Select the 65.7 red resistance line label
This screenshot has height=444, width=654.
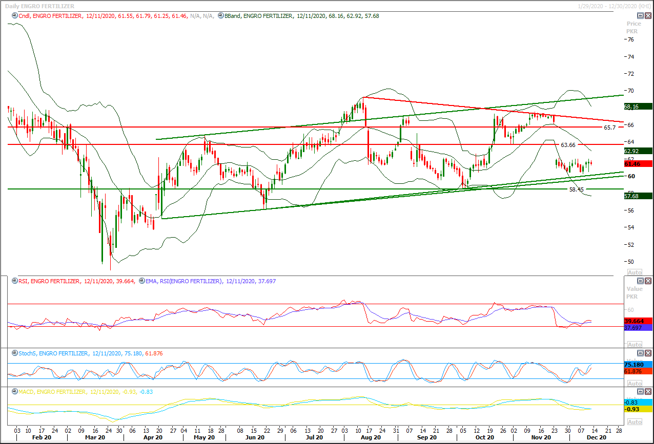click(609, 127)
